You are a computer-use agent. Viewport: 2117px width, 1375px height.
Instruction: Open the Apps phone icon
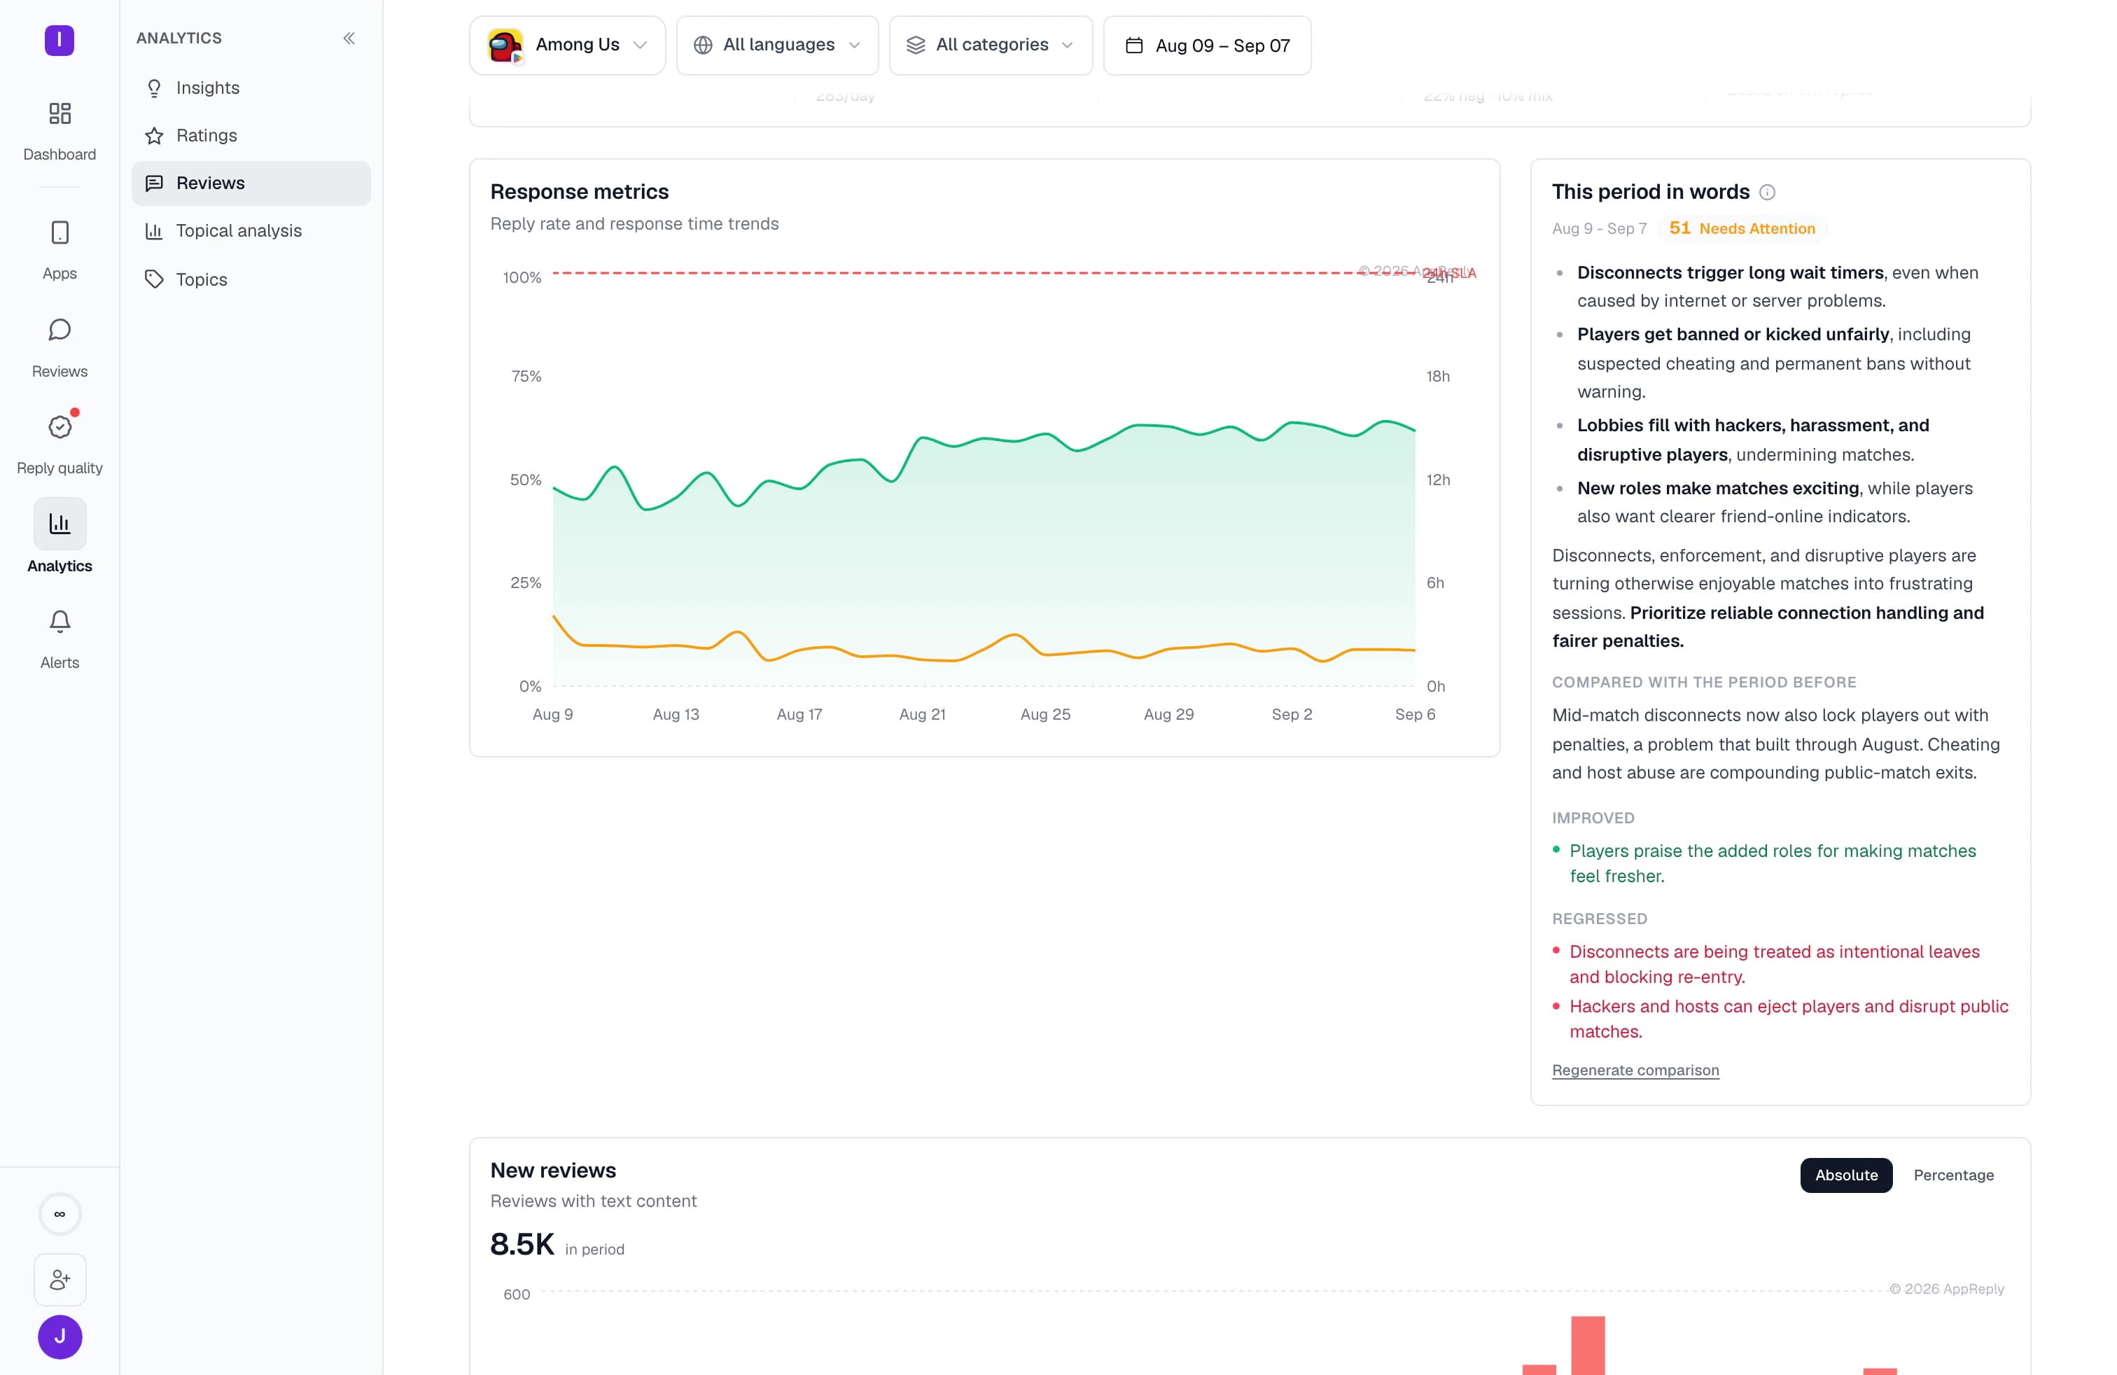pyautogui.click(x=60, y=233)
